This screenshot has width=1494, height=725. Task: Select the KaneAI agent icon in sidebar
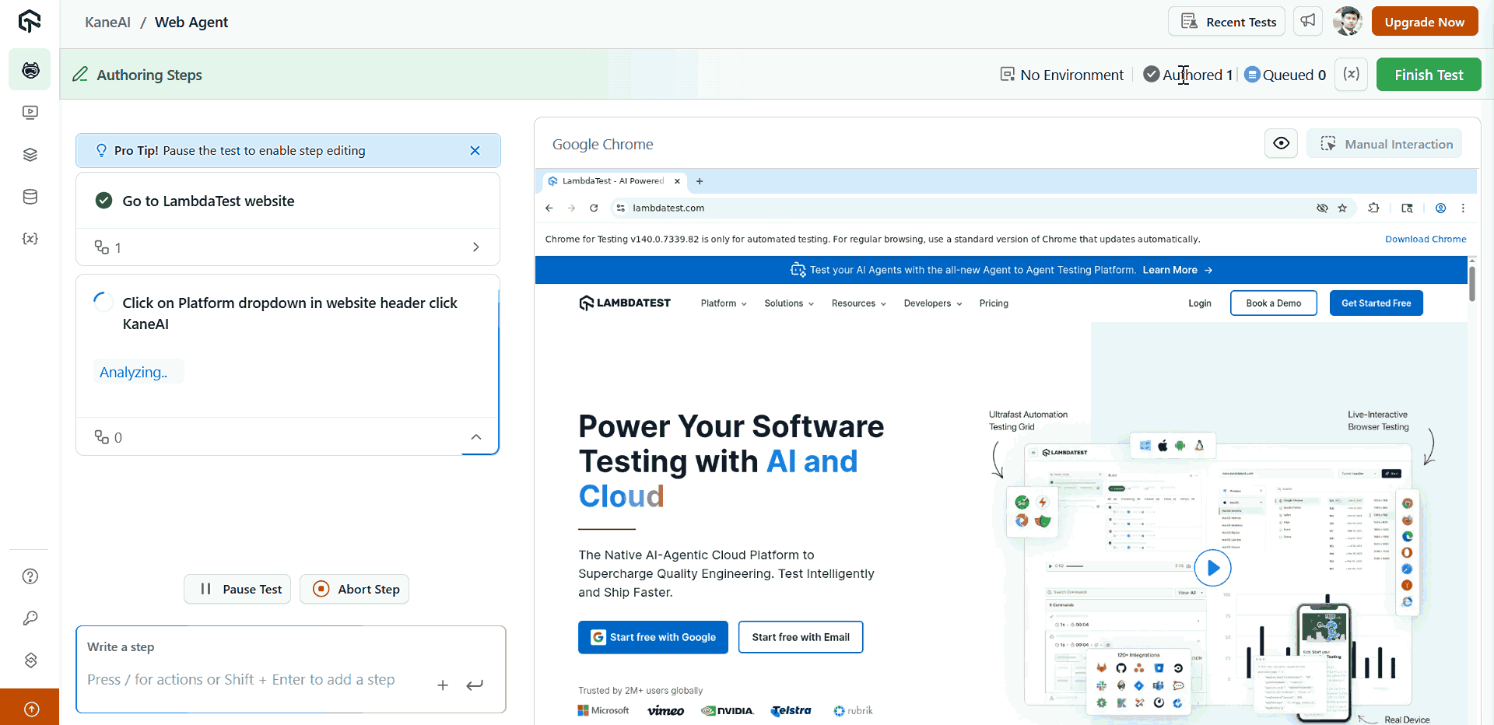click(x=30, y=69)
